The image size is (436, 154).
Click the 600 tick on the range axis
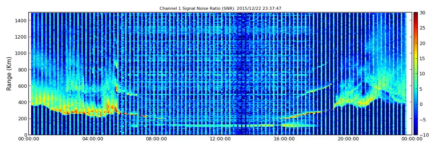click(22, 86)
